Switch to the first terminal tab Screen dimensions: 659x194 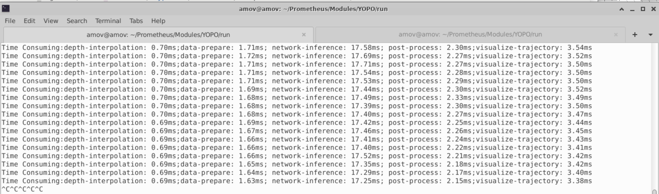click(x=158, y=35)
